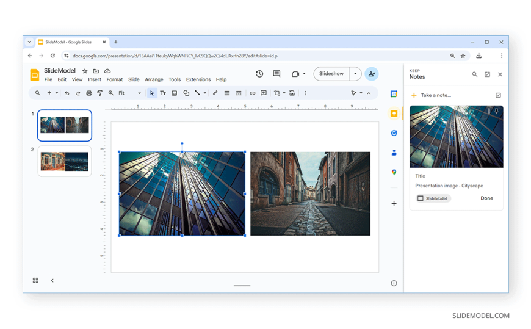Open new slide layout dropdown arrow
This screenshot has height=329, width=531.
pos(57,93)
